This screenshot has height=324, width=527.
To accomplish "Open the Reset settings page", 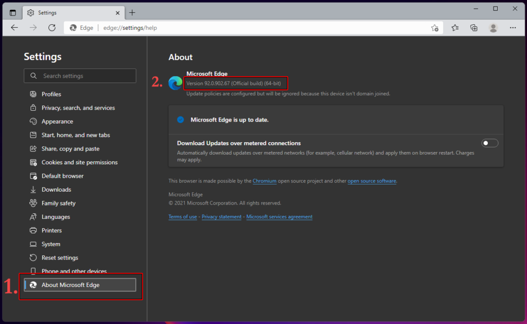I will pyautogui.click(x=58, y=257).
